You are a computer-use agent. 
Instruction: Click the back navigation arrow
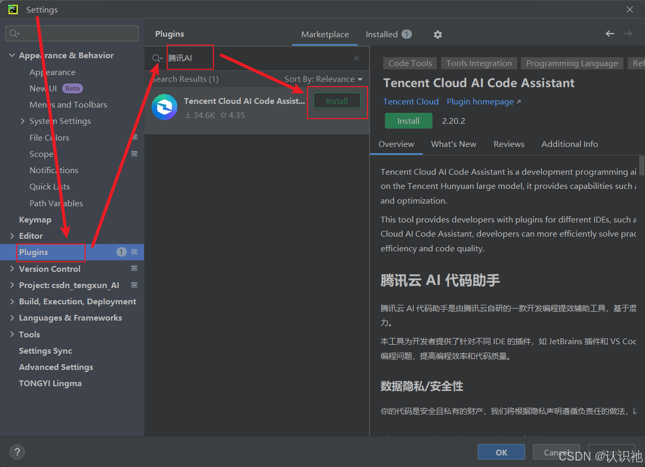tap(610, 34)
